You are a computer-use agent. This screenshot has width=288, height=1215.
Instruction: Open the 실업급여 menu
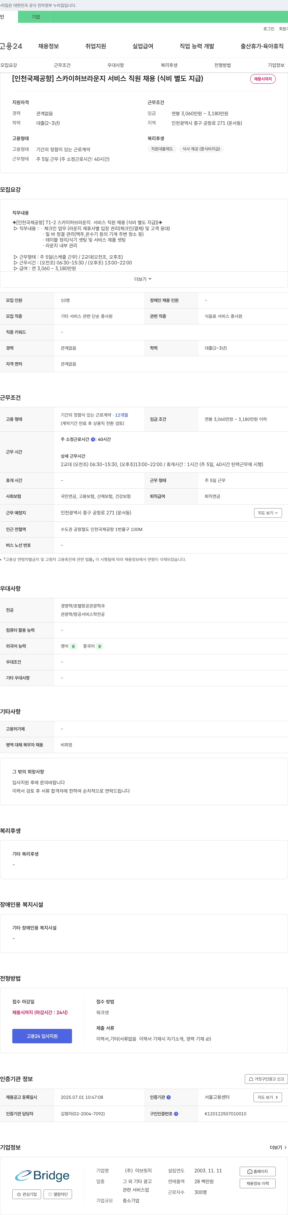[x=143, y=46]
